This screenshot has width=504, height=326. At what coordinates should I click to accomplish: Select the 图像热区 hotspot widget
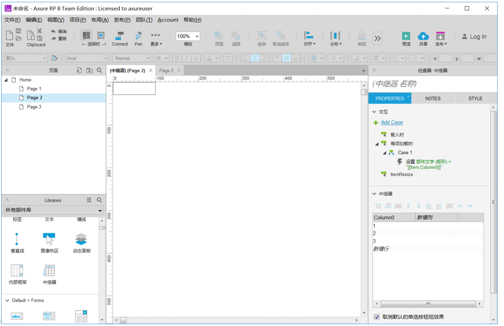tap(50, 243)
